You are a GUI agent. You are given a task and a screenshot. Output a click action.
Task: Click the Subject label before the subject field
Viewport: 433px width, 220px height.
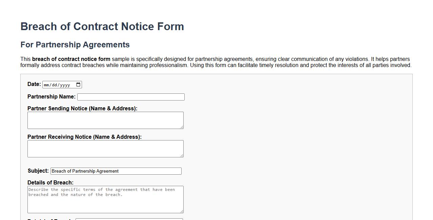coord(38,171)
